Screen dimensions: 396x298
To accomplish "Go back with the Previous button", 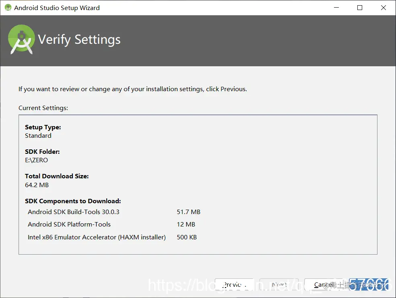I will [234, 285].
